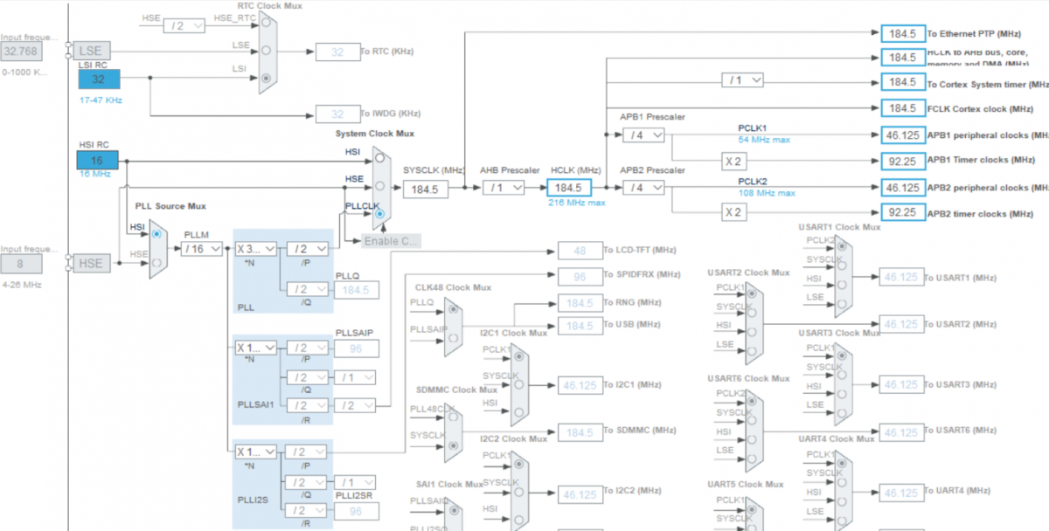Select PLLSAIP in the CLK48 Clock Mux
1049x531 pixels.
(x=451, y=336)
